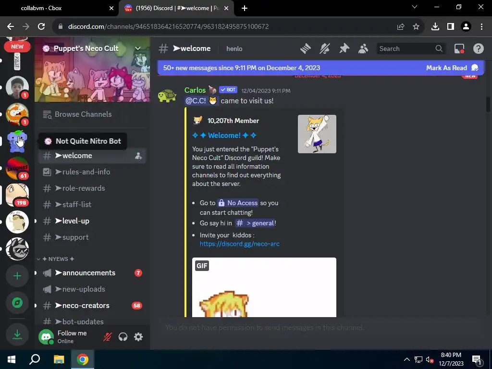Viewport: 492px width, 369px height.
Task: Open the Help question mark icon
Action: [x=478, y=49]
